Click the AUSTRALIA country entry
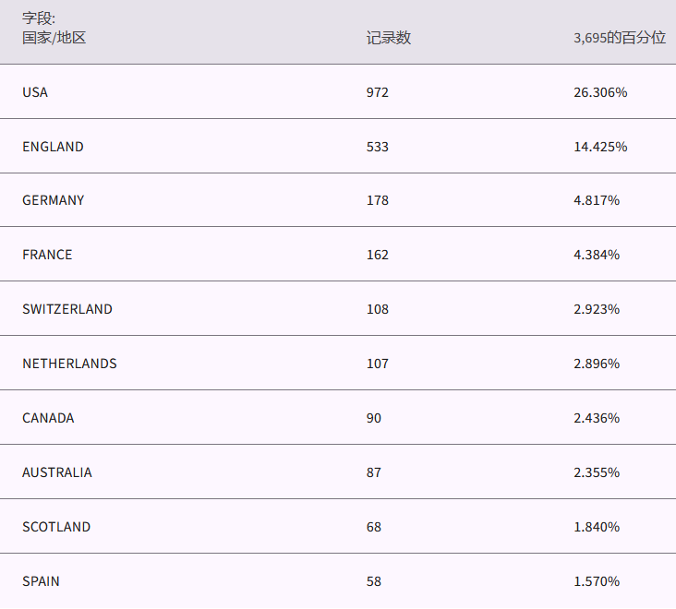 [57, 472]
